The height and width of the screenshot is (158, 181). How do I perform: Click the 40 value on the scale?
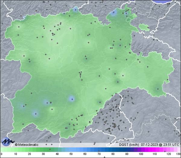tap(57, 154)
